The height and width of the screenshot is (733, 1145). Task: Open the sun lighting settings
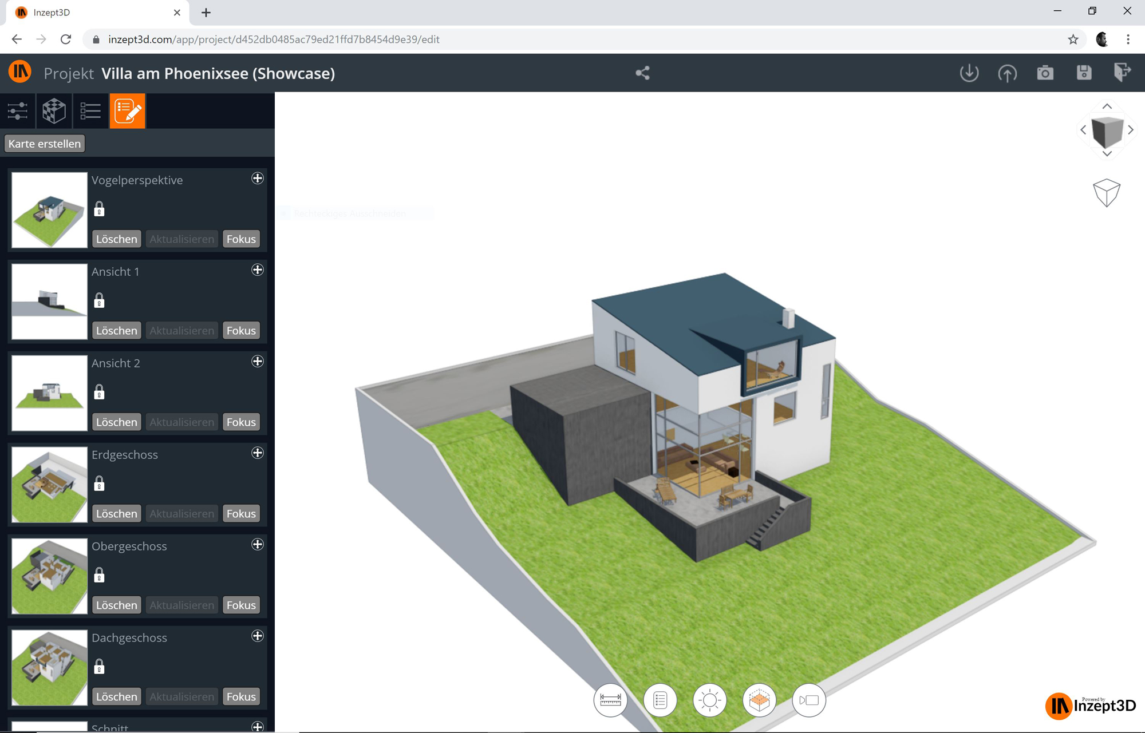tap(709, 700)
